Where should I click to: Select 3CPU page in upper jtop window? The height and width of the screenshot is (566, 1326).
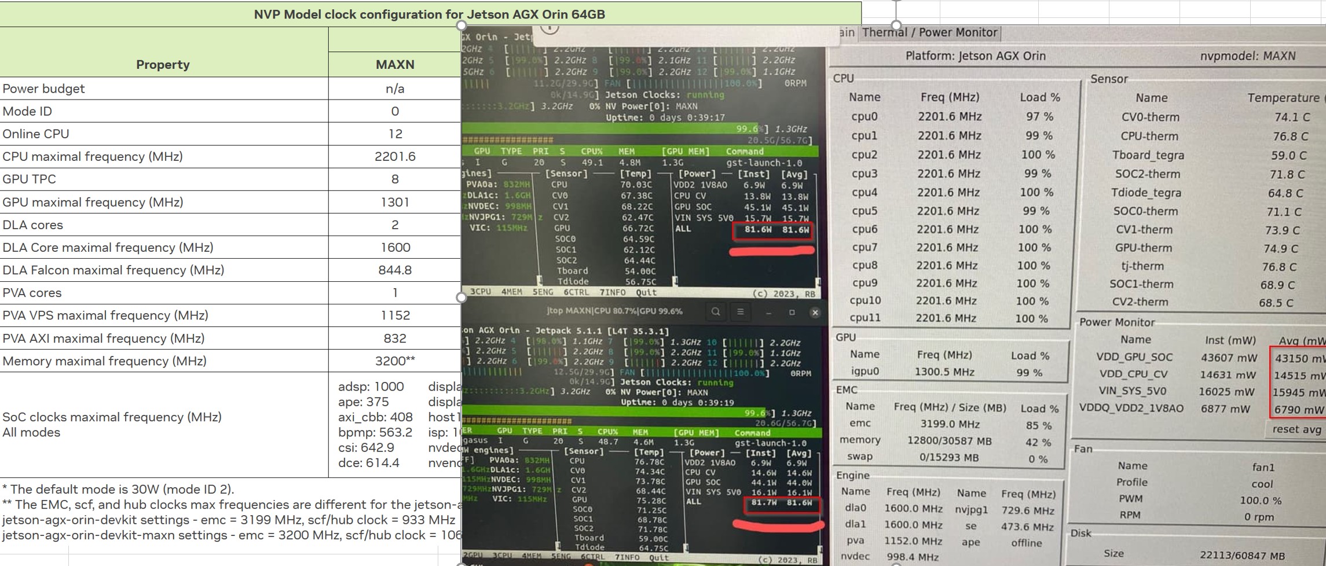click(481, 292)
